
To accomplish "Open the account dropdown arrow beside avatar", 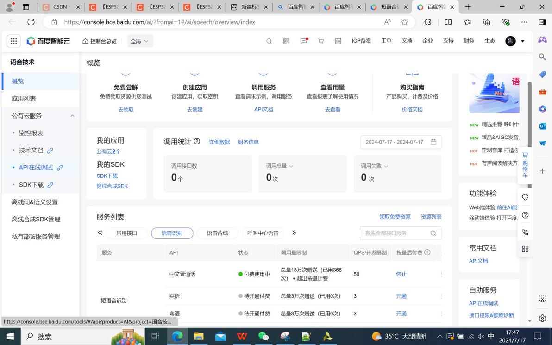I will pyautogui.click(x=522, y=41).
